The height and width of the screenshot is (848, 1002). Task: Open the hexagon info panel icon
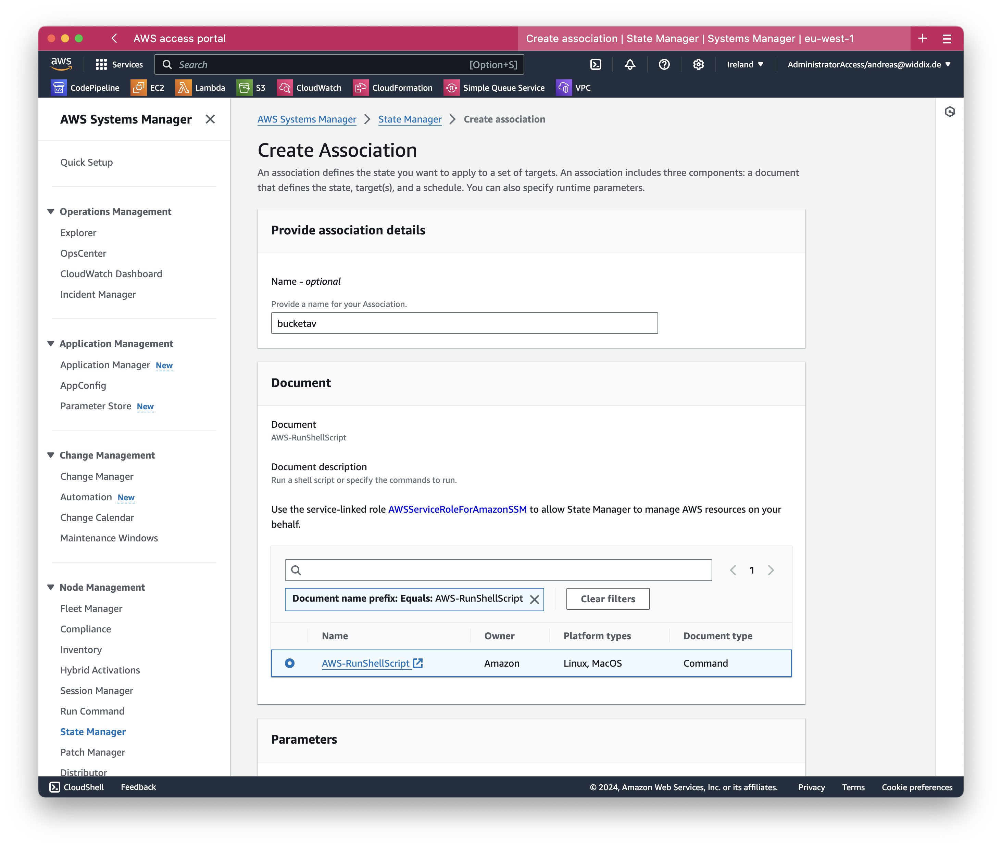(950, 112)
